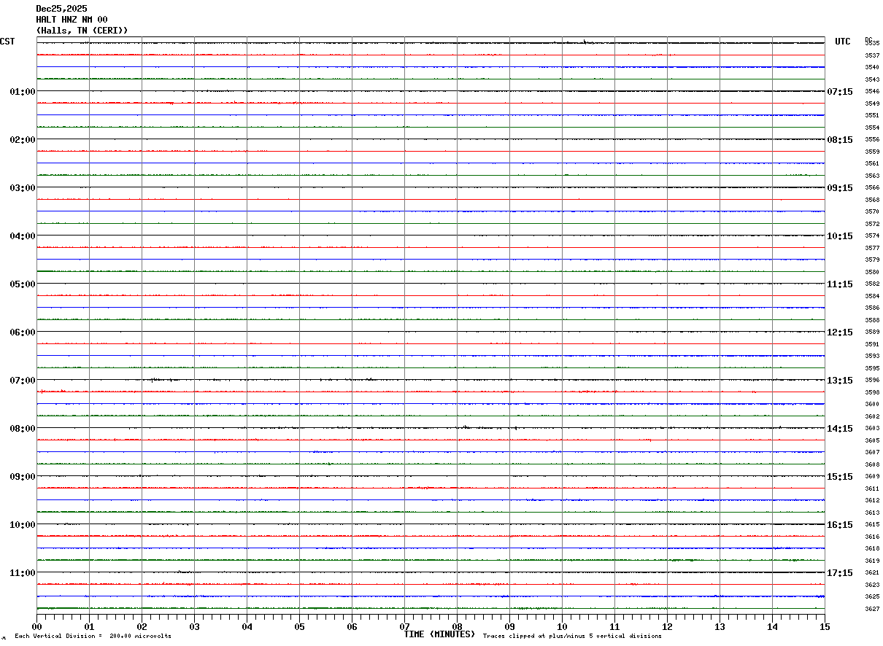883x646 pixels.
Task: Click the 07:15 UTC time label
Action: coord(840,92)
